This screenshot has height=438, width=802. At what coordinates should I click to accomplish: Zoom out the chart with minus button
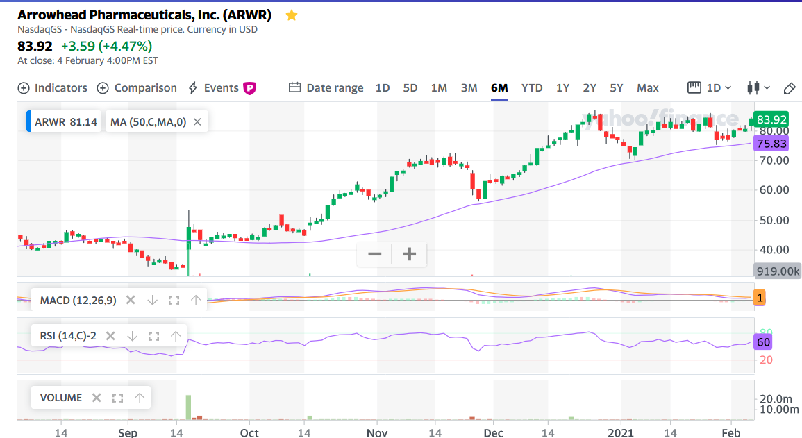click(374, 254)
